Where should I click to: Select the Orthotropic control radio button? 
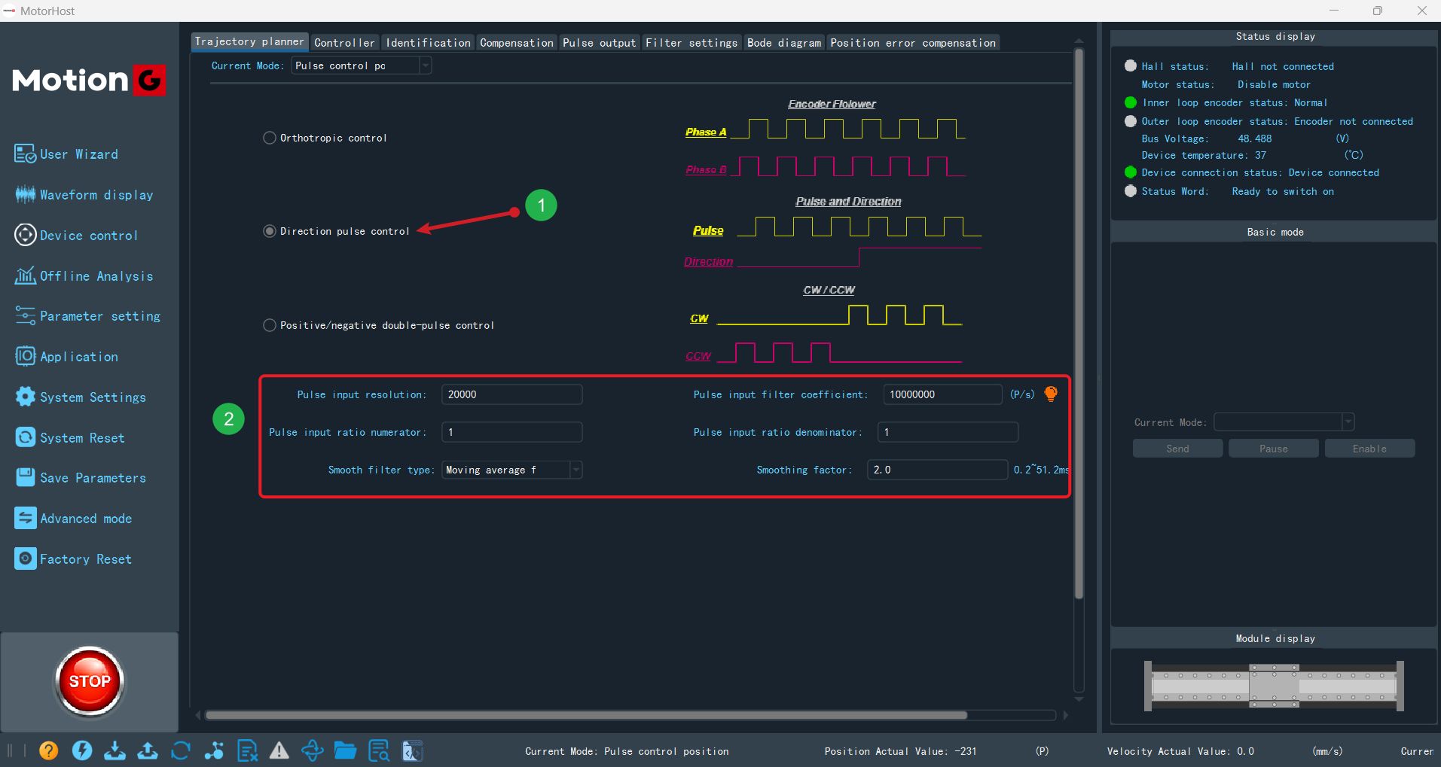269,138
